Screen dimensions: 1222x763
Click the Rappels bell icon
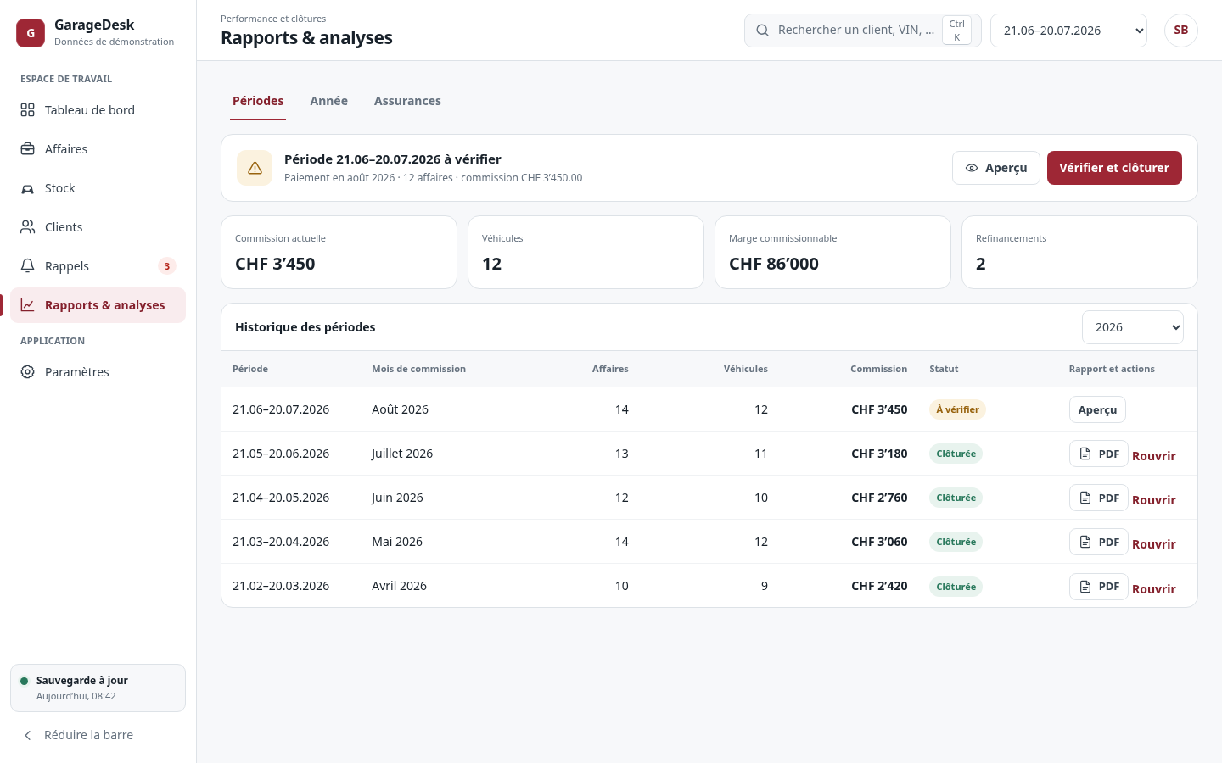28,266
